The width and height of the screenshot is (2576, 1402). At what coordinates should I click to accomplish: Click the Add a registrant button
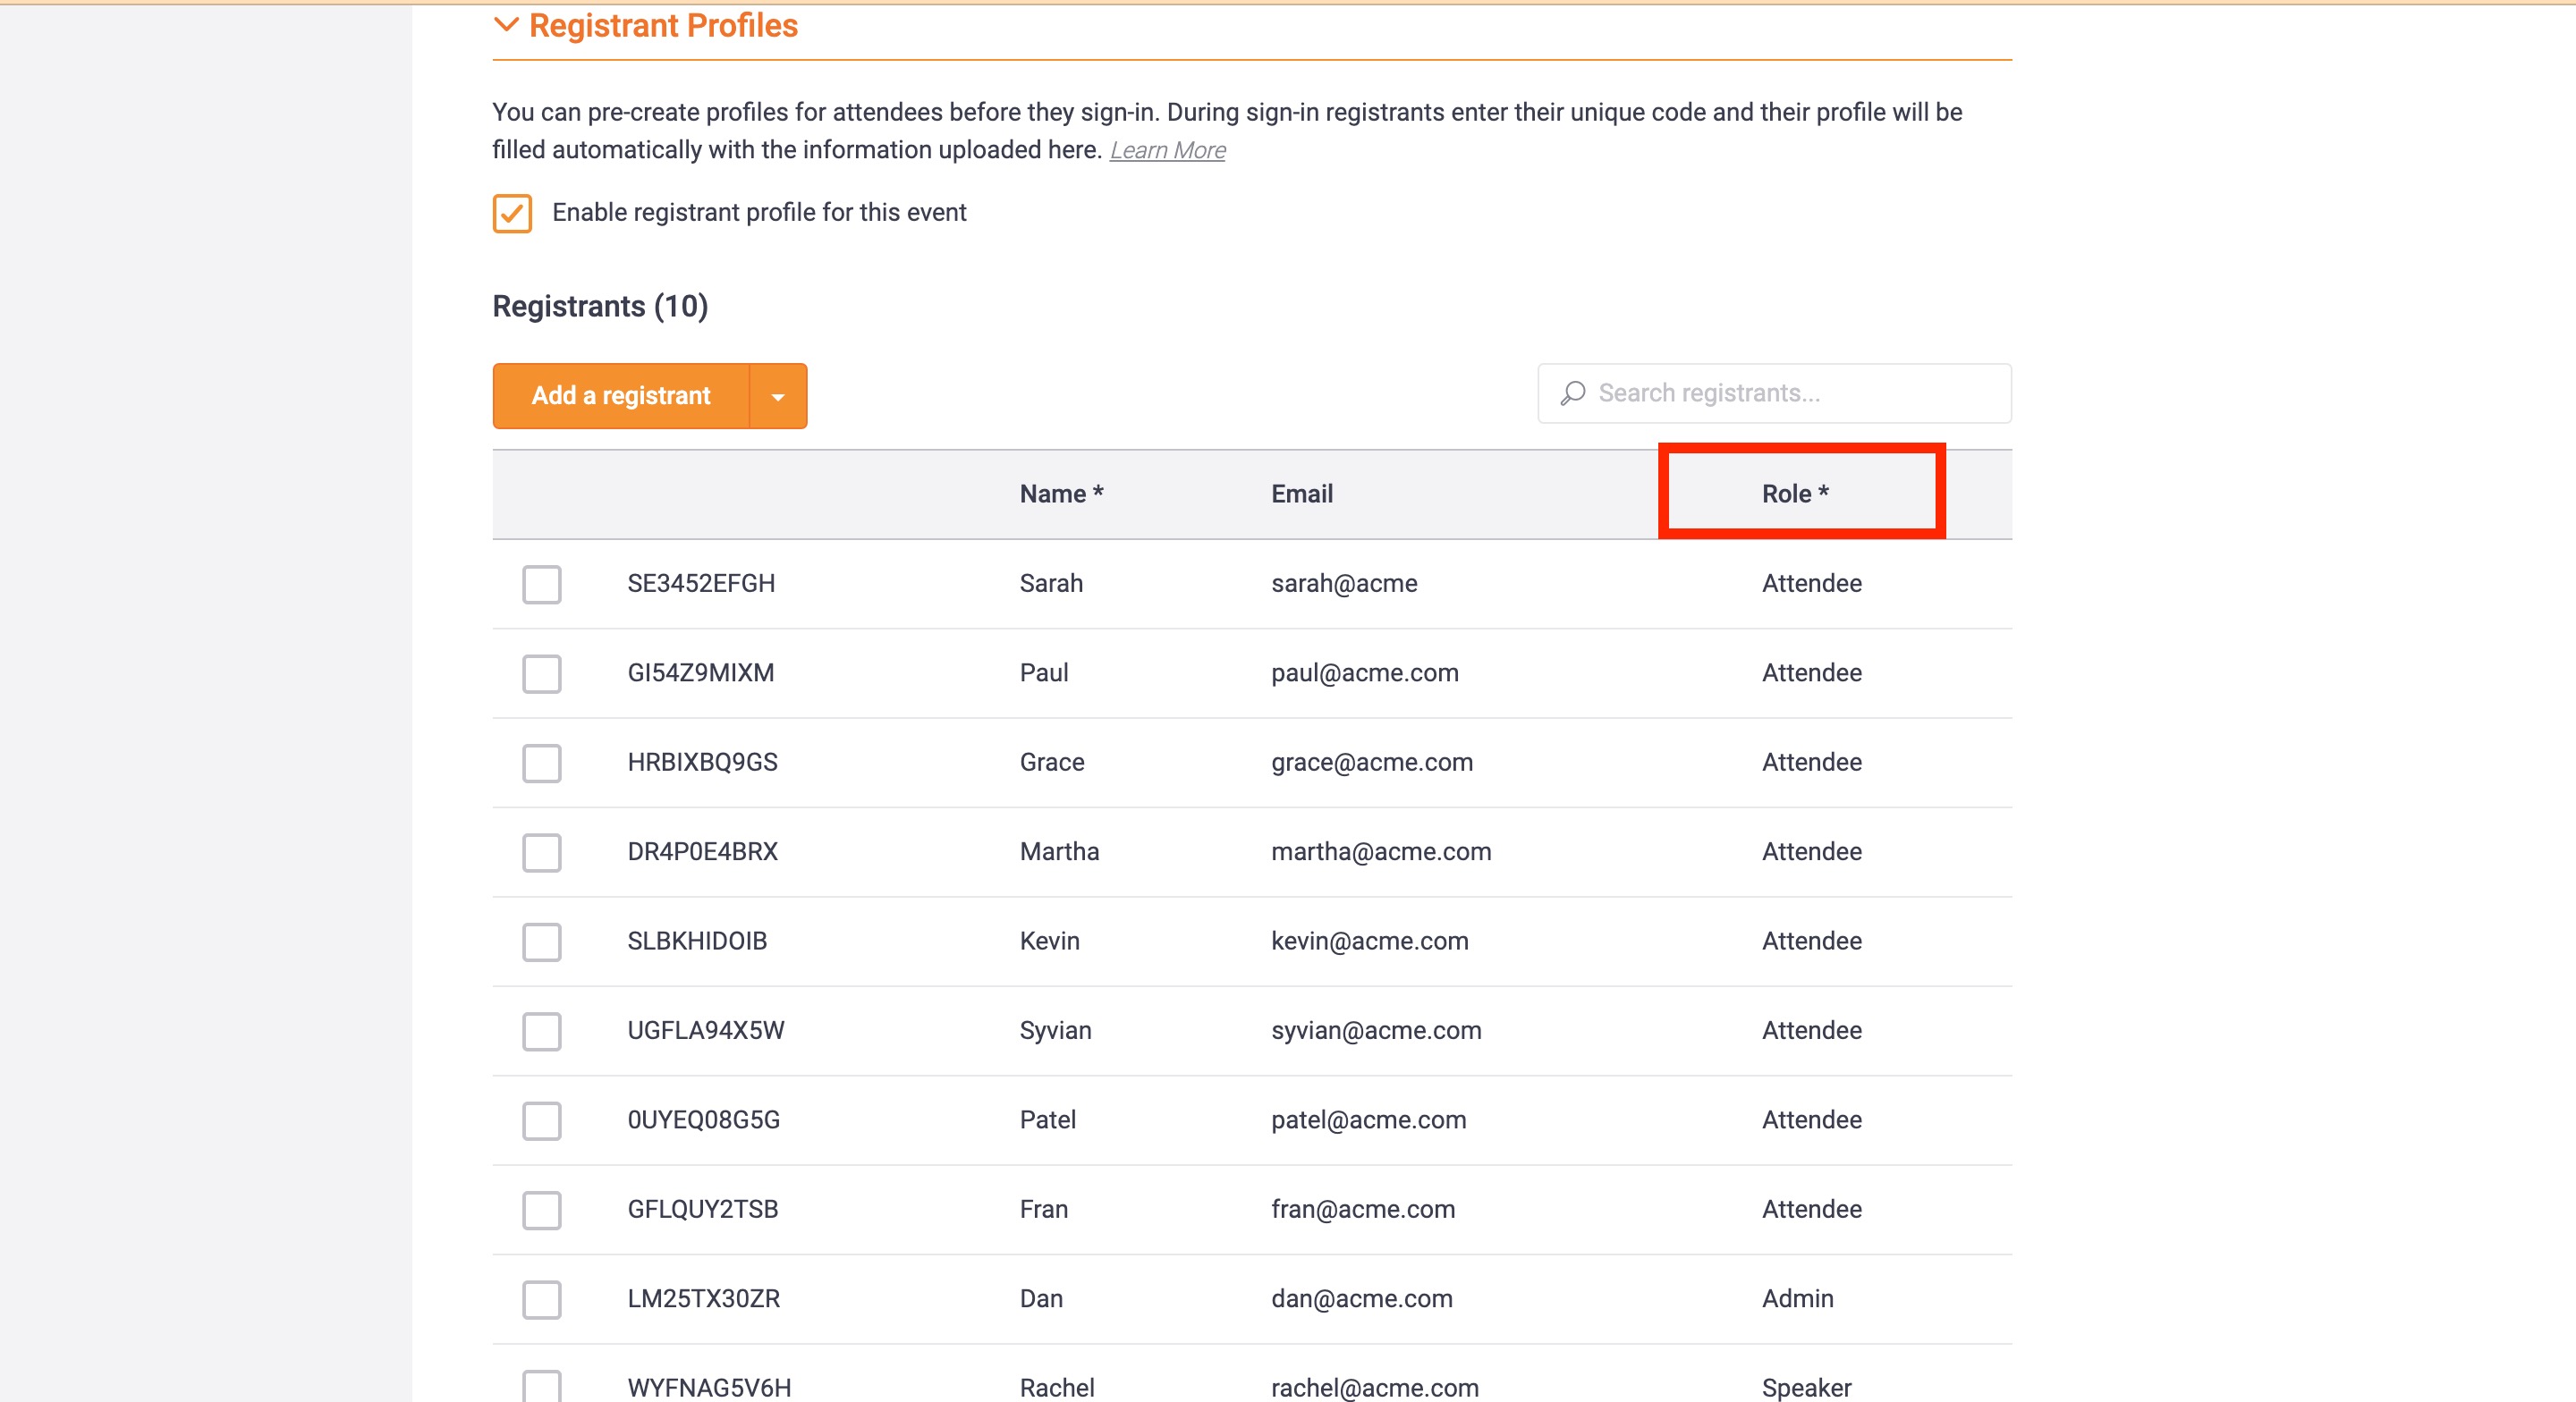tap(621, 396)
